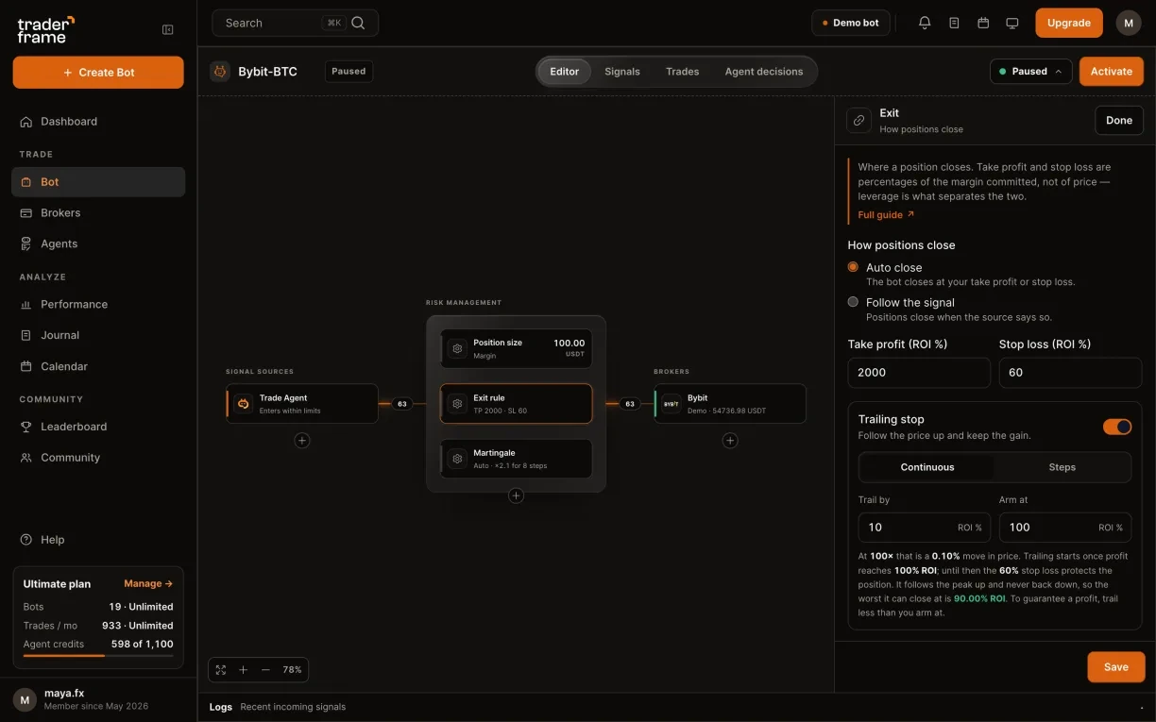Click the document icon in the top bar
1156x722 pixels.
click(954, 23)
